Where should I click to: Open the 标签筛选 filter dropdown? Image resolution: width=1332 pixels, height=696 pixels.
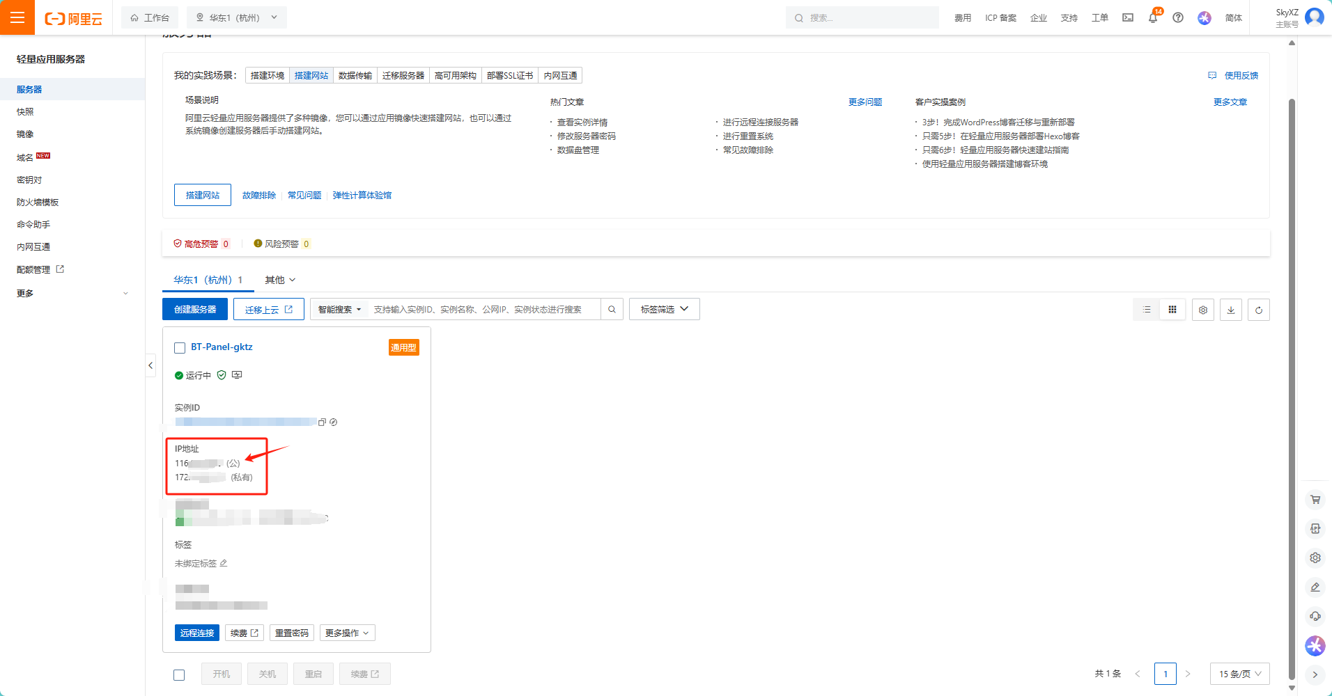click(x=665, y=309)
